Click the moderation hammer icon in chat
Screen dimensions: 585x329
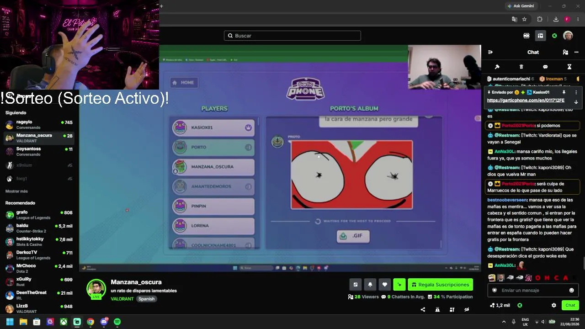coord(497,67)
